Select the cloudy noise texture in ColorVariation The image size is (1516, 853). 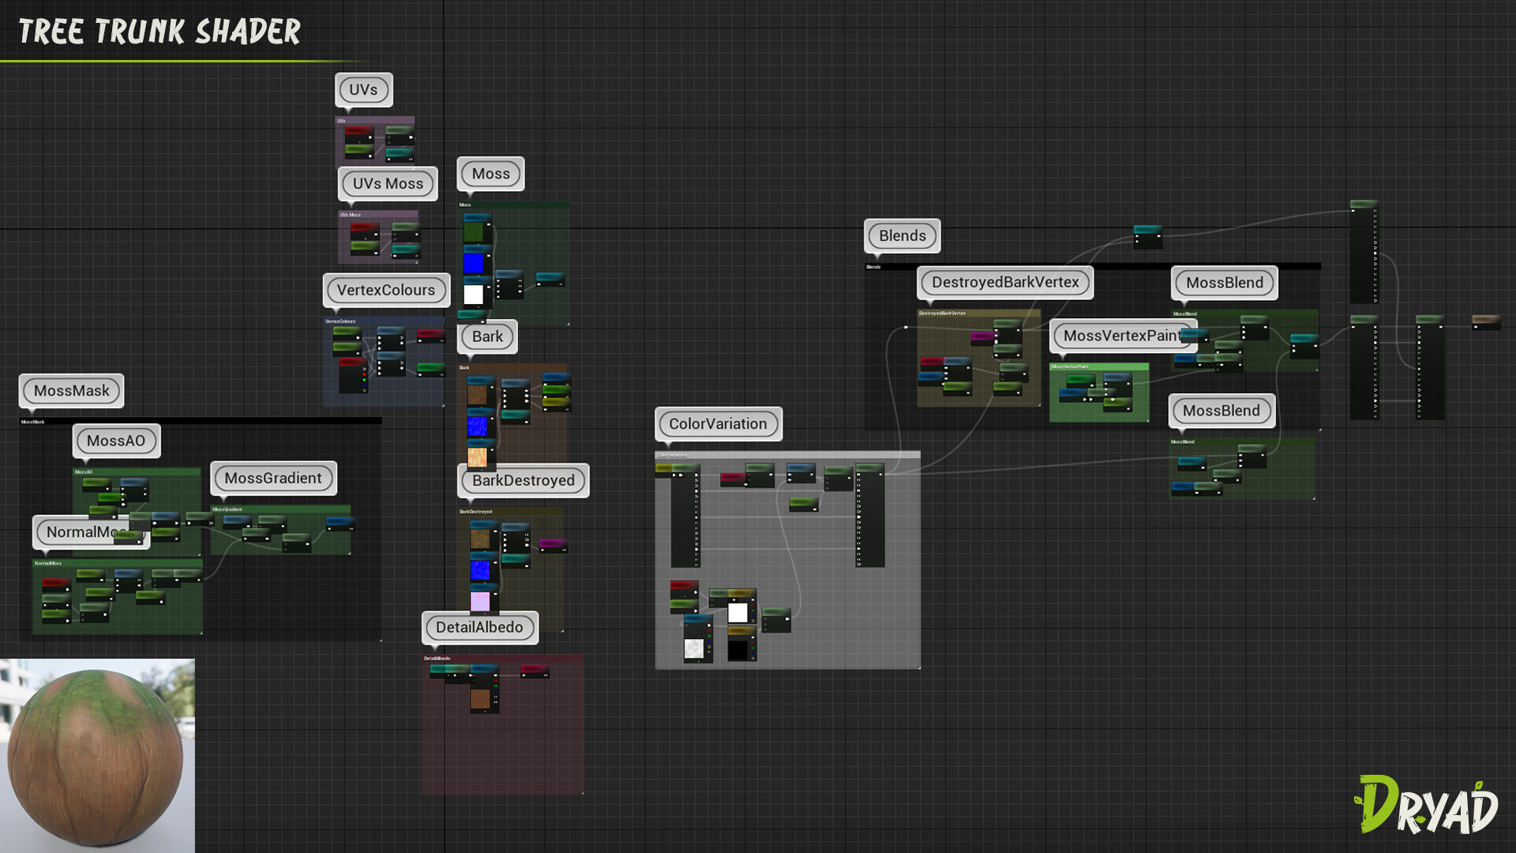pos(693,649)
